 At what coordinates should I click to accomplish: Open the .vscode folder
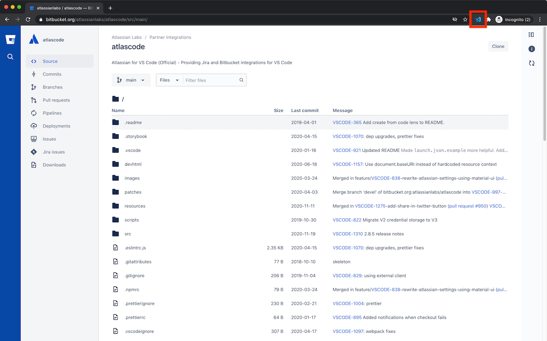[132, 150]
